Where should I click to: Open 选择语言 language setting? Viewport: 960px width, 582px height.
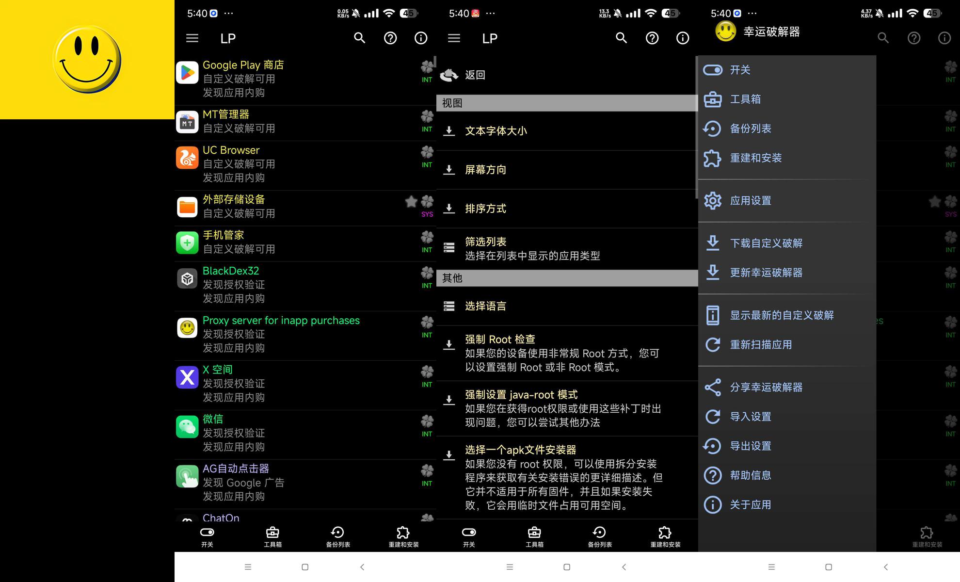tap(567, 306)
